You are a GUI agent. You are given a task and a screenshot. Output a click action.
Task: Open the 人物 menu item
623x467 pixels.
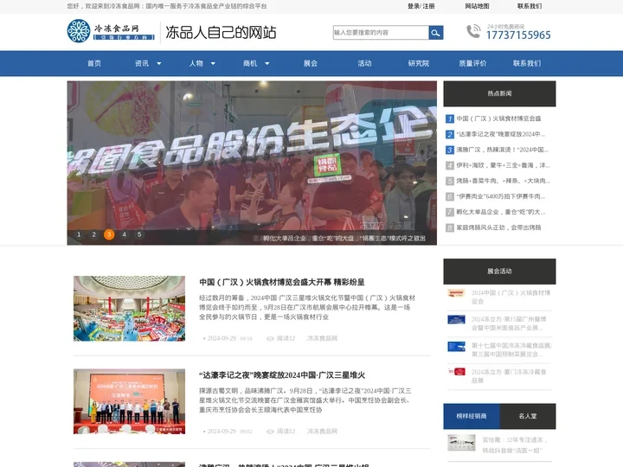[196, 63]
